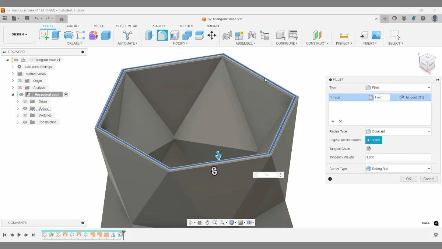Enable the Tangent Chain checkbox
The height and width of the screenshot is (249, 442).
tap(368, 149)
